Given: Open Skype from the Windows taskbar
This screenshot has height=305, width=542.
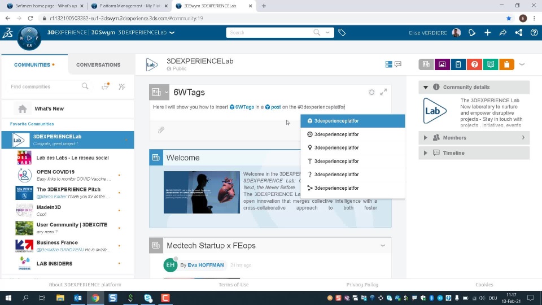Looking at the screenshot, I should point(148,298).
